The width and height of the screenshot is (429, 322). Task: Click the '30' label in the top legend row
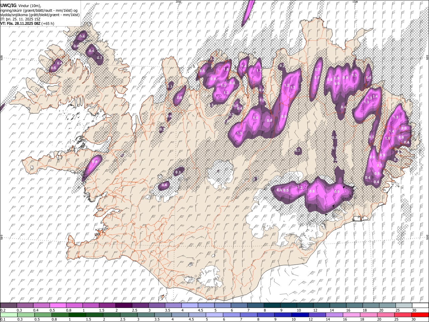(x=414, y=310)
